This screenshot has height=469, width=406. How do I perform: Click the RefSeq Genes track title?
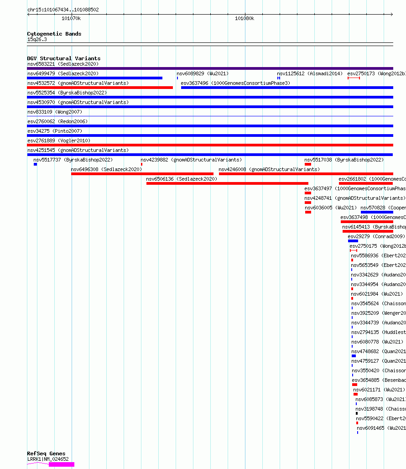click(46, 453)
